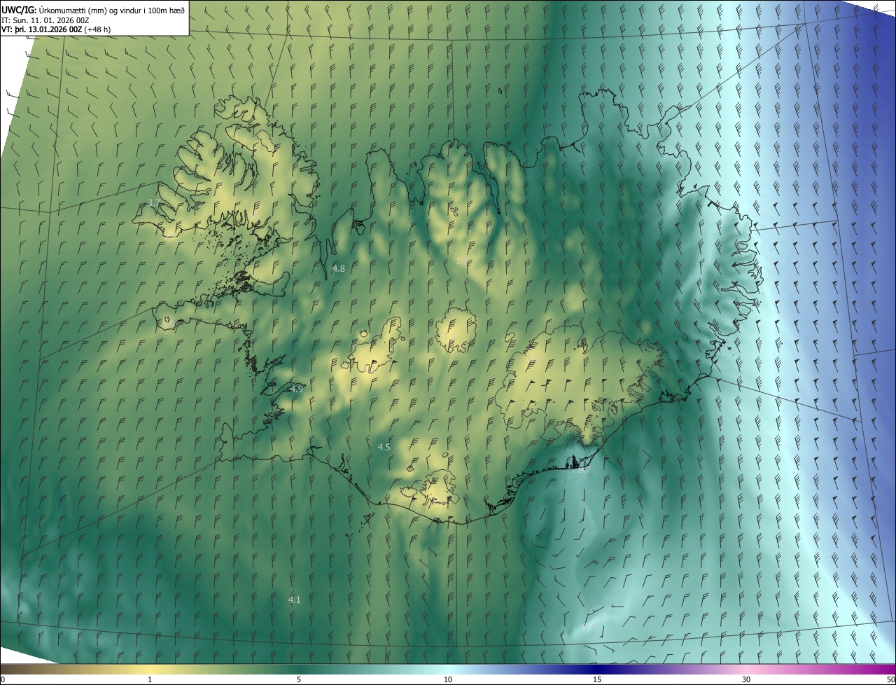Click the colorbar tick label 30
Image resolution: width=896 pixels, height=685 pixels.
tap(746, 679)
